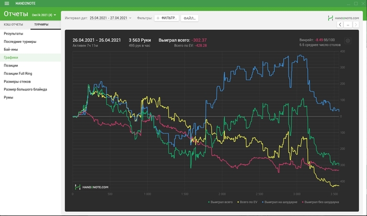Open the hamburger main menu
The image size is (367, 216).
tap(6, 3)
